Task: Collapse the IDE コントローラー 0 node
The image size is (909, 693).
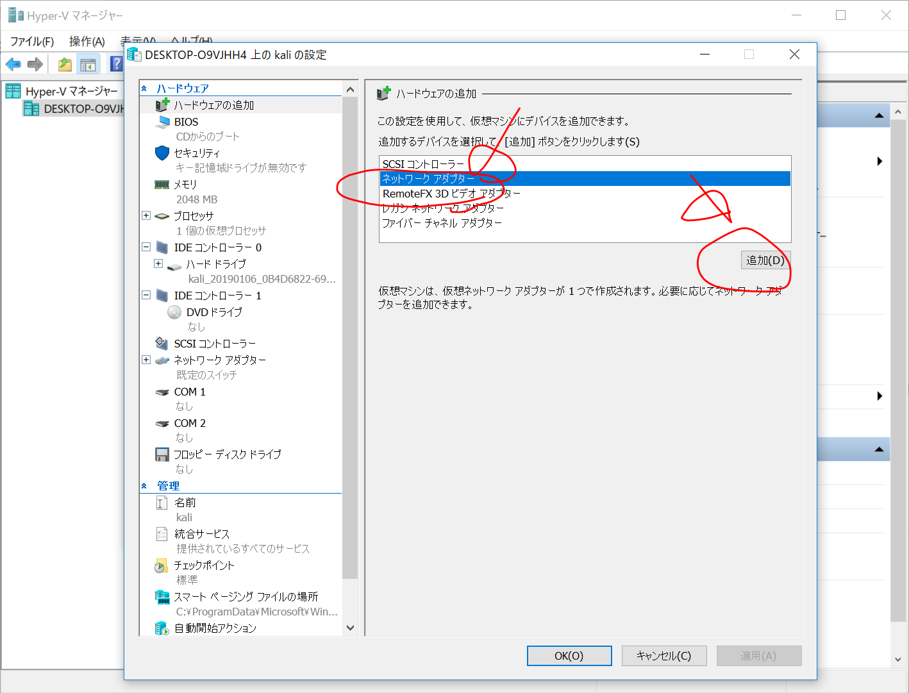Action: (x=146, y=247)
